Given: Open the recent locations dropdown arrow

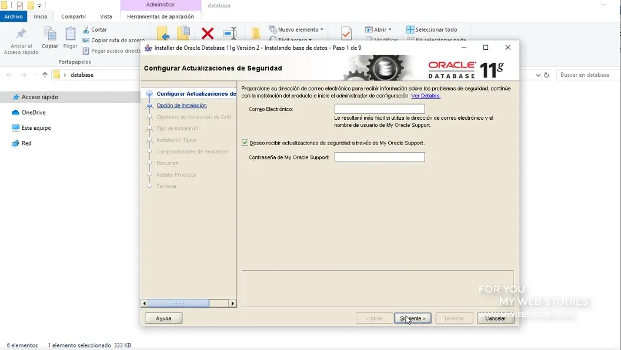Looking at the screenshot, I should [35, 75].
